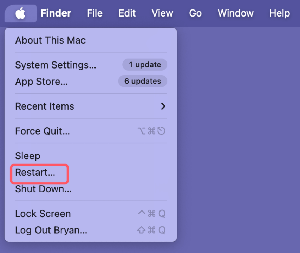Screen dimensions: 300x253
Task: Click the 1 update badge
Action: (x=144, y=65)
